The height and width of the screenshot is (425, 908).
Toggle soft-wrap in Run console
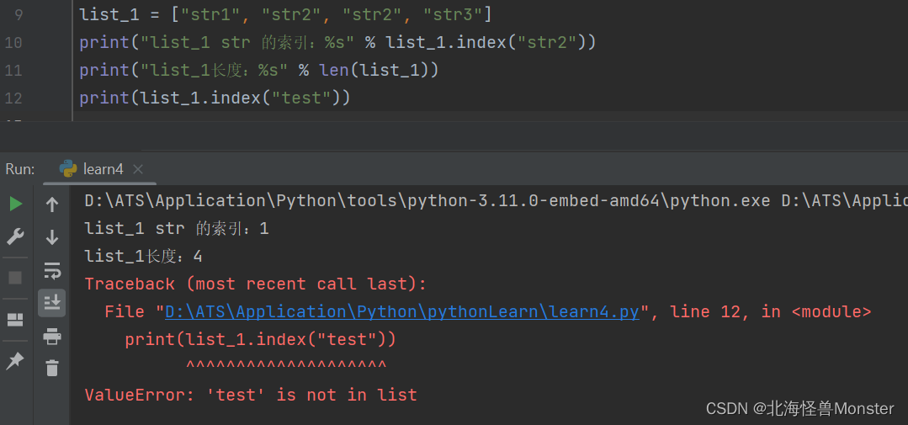coord(52,270)
